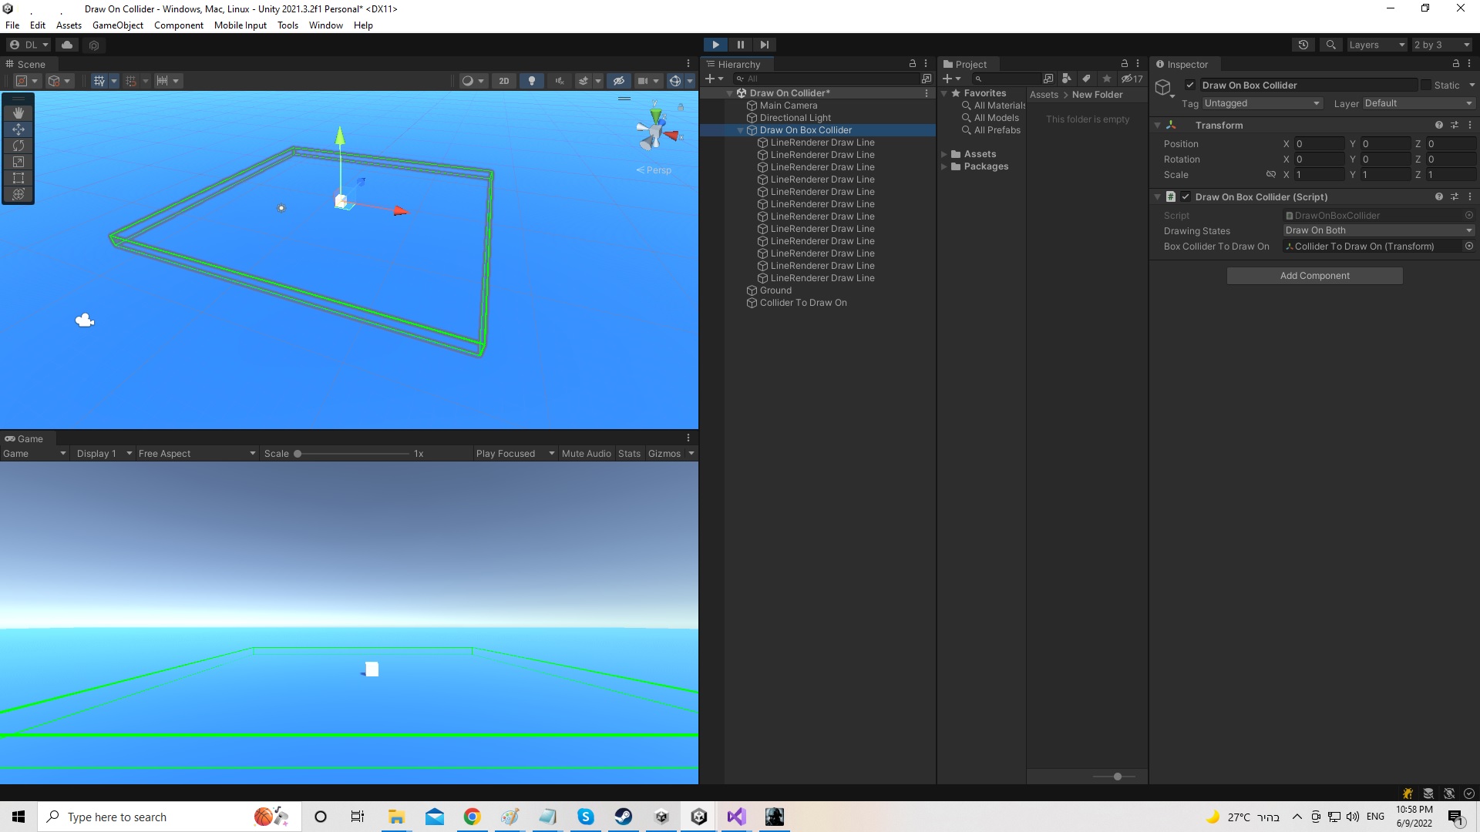Select the Rect tool
Screen dimensions: 1480x832
(18, 178)
